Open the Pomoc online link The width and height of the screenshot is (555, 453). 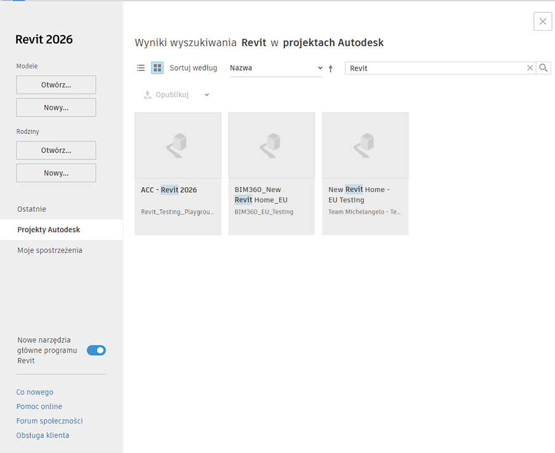39,406
